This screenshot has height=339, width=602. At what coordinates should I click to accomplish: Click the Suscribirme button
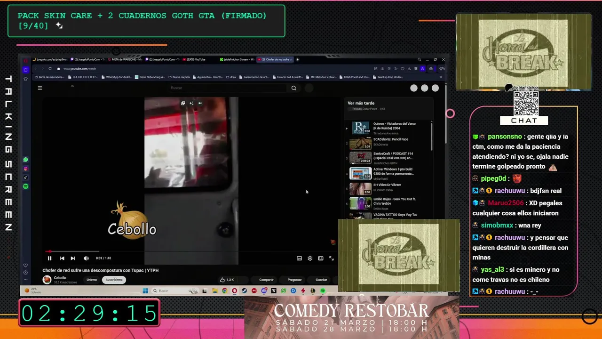point(114,280)
